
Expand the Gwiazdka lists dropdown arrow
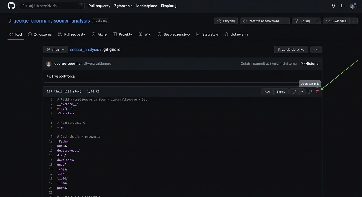353,21
